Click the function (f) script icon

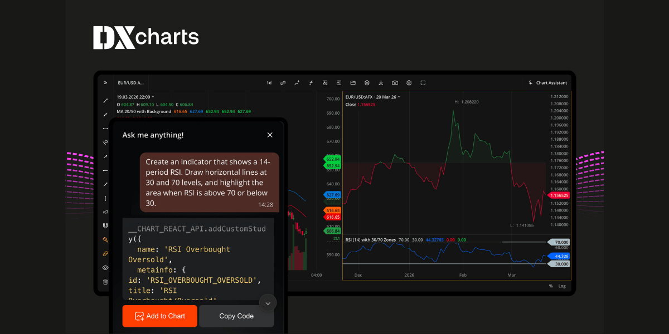click(311, 82)
